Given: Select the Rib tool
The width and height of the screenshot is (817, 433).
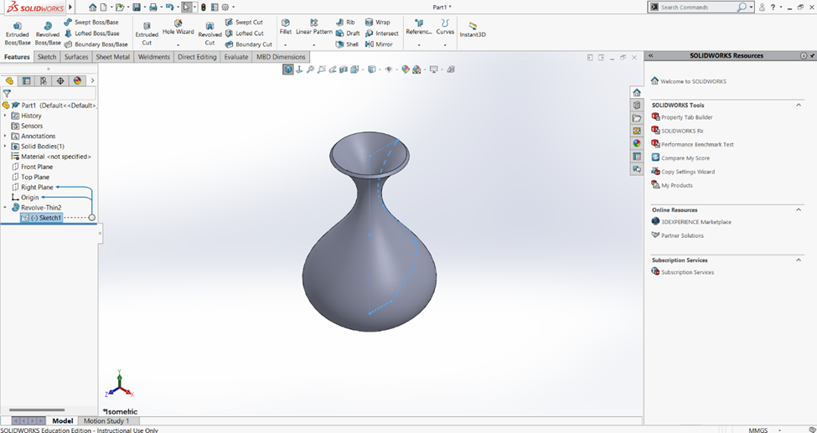Looking at the screenshot, I should point(346,23).
